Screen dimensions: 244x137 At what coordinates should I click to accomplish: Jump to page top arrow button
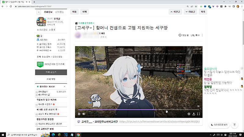click(235, 125)
